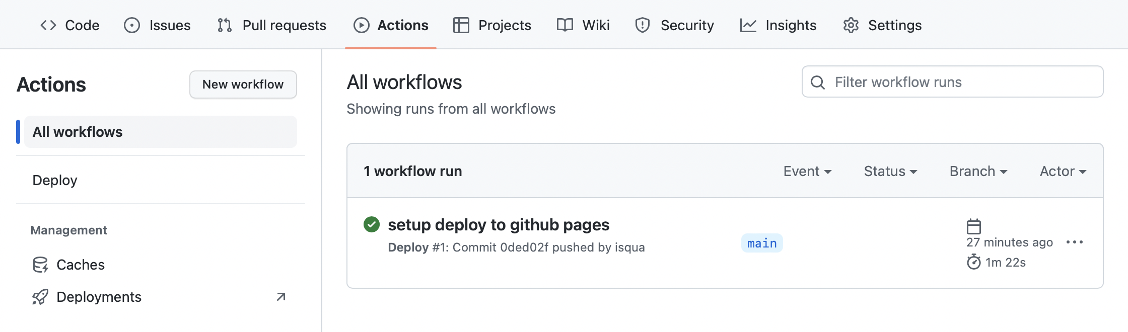View the Insights tab
1128x332 pixels.
click(778, 25)
